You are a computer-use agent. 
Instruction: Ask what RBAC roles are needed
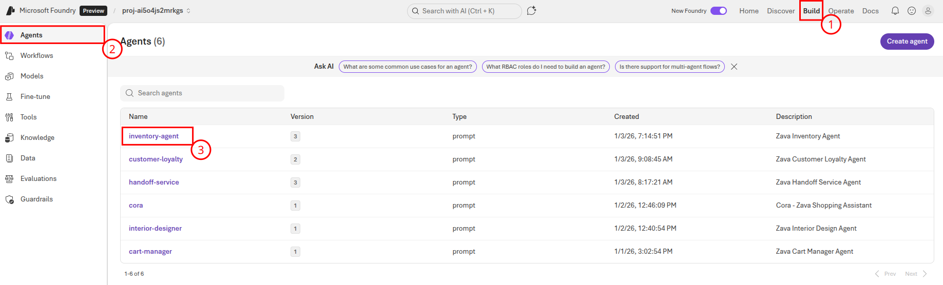point(546,67)
